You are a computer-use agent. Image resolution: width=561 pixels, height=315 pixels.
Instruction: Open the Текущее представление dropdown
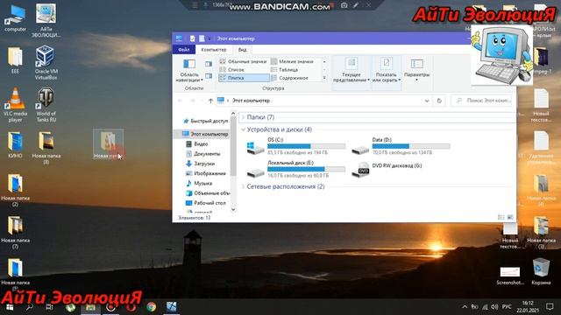[x=351, y=70]
